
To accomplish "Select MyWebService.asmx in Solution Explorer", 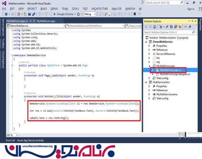I will coord(167,94).
